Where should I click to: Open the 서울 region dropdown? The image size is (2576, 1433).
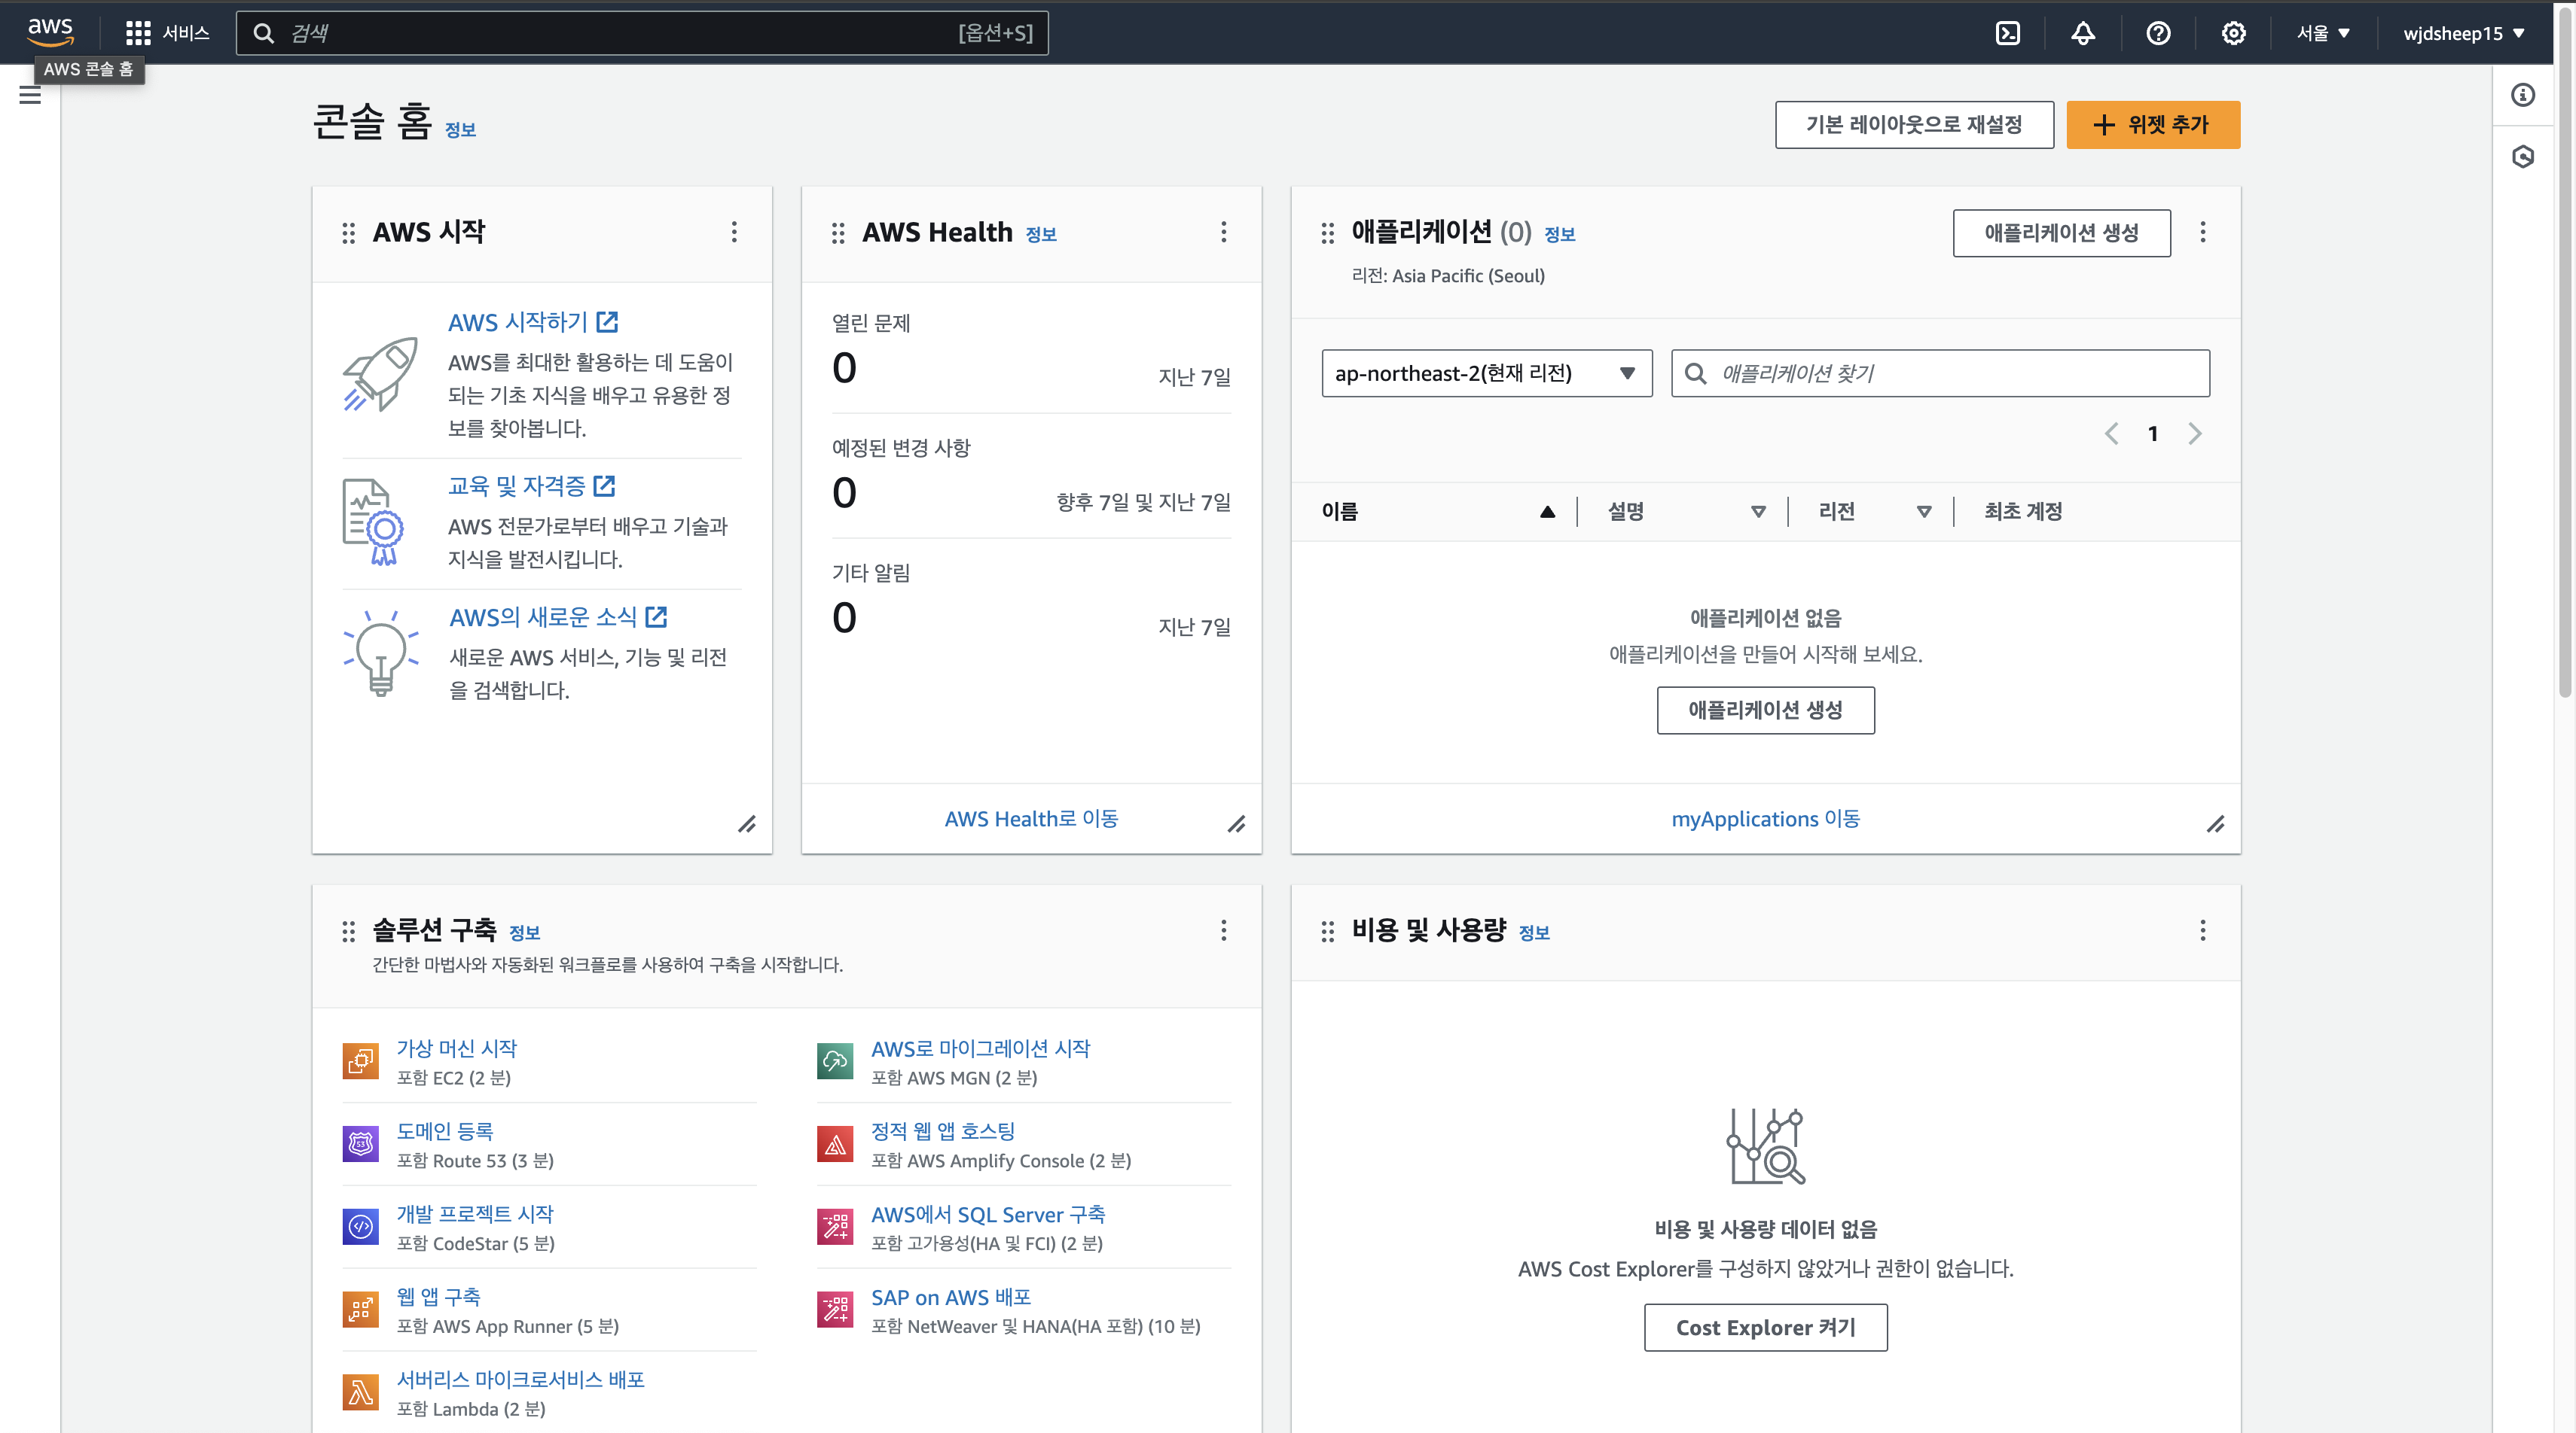(x=2322, y=33)
